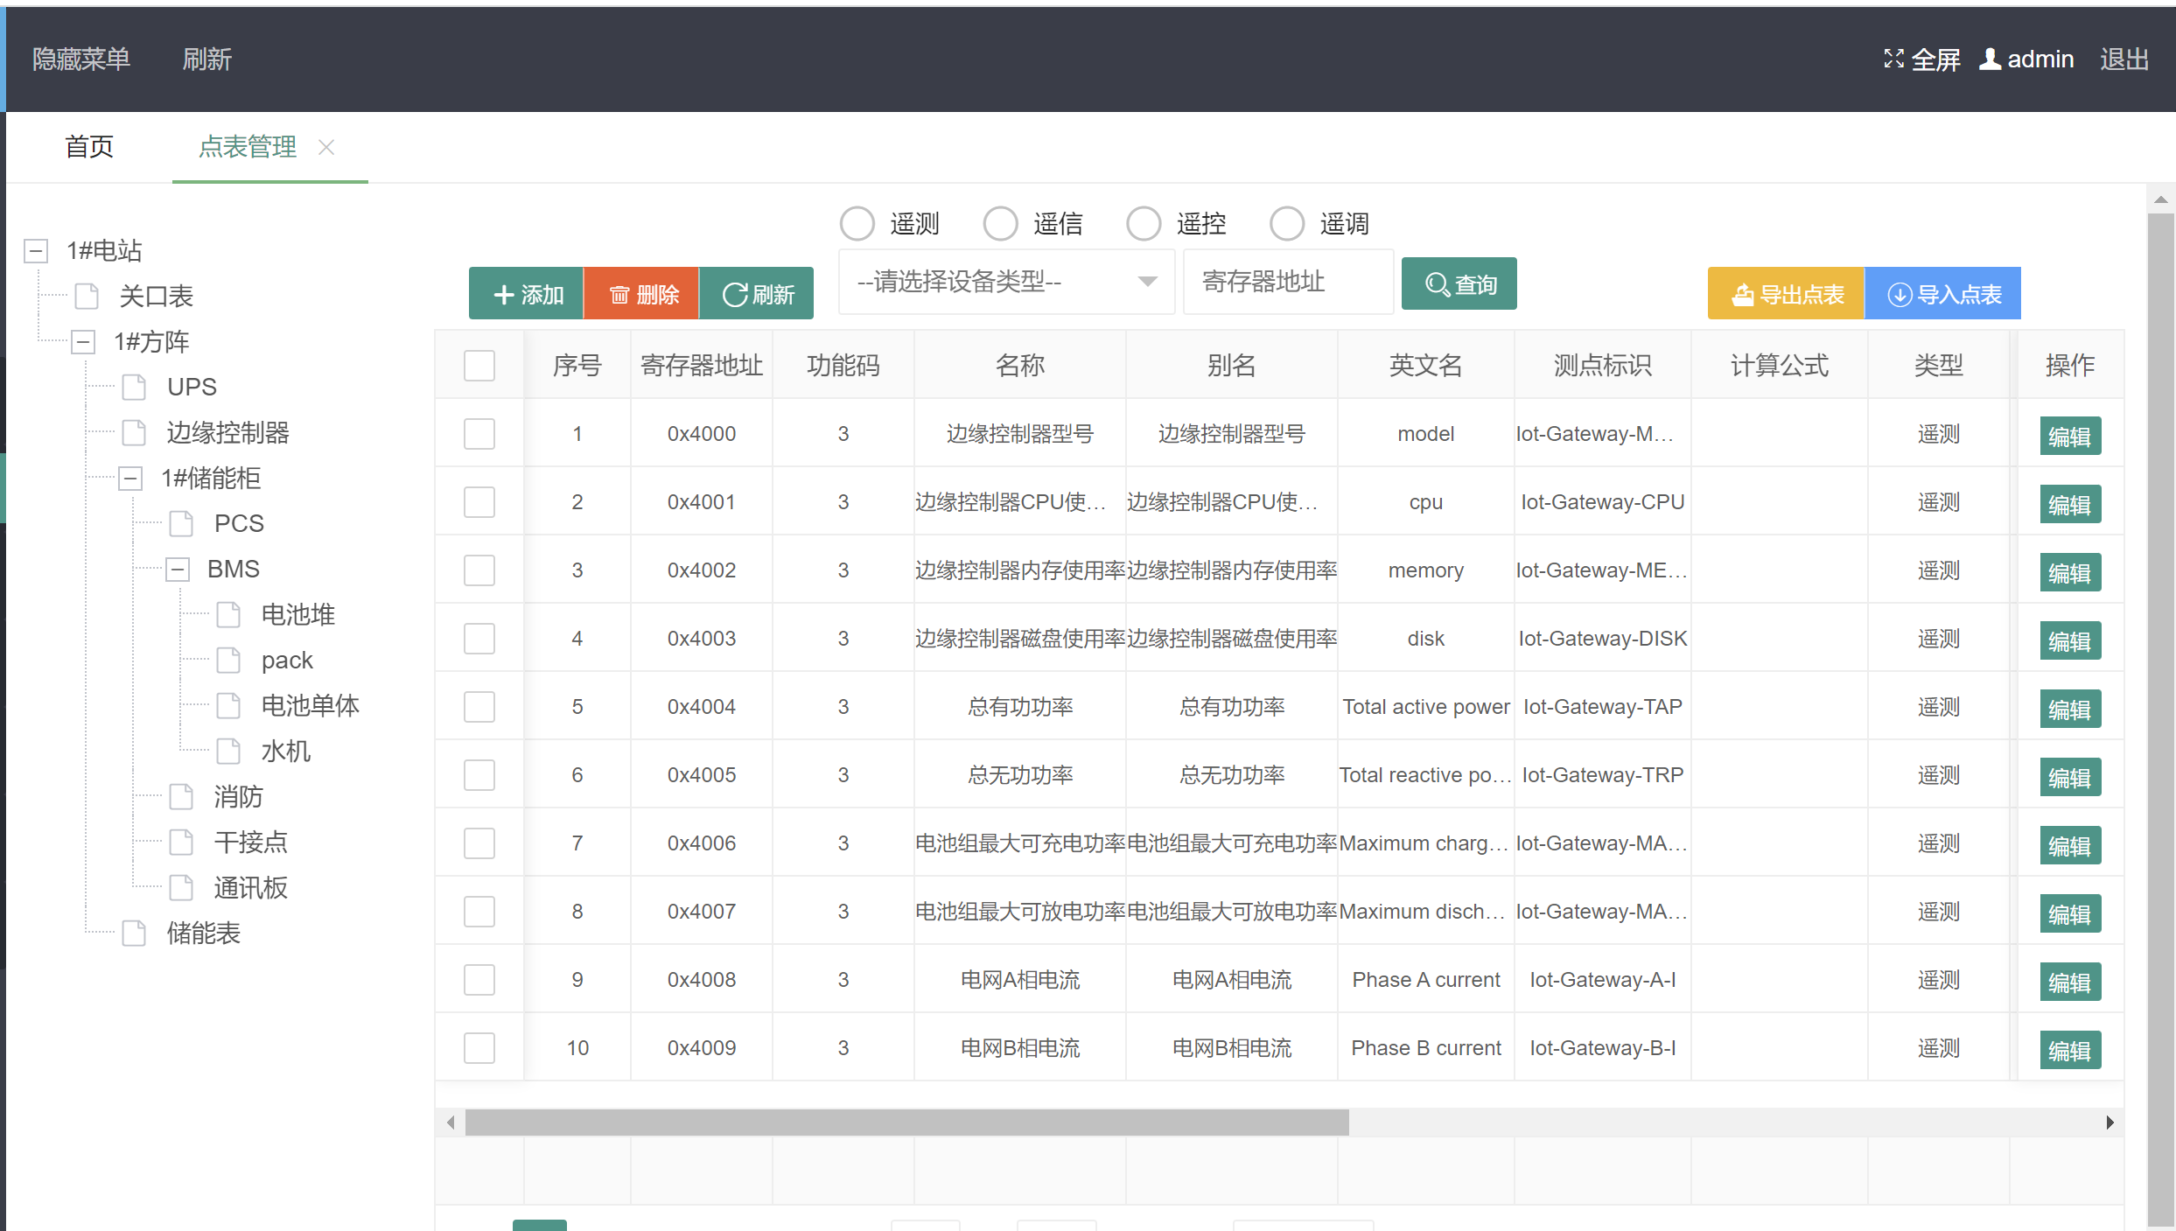Check the select-all header checkbox

point(479,365)
